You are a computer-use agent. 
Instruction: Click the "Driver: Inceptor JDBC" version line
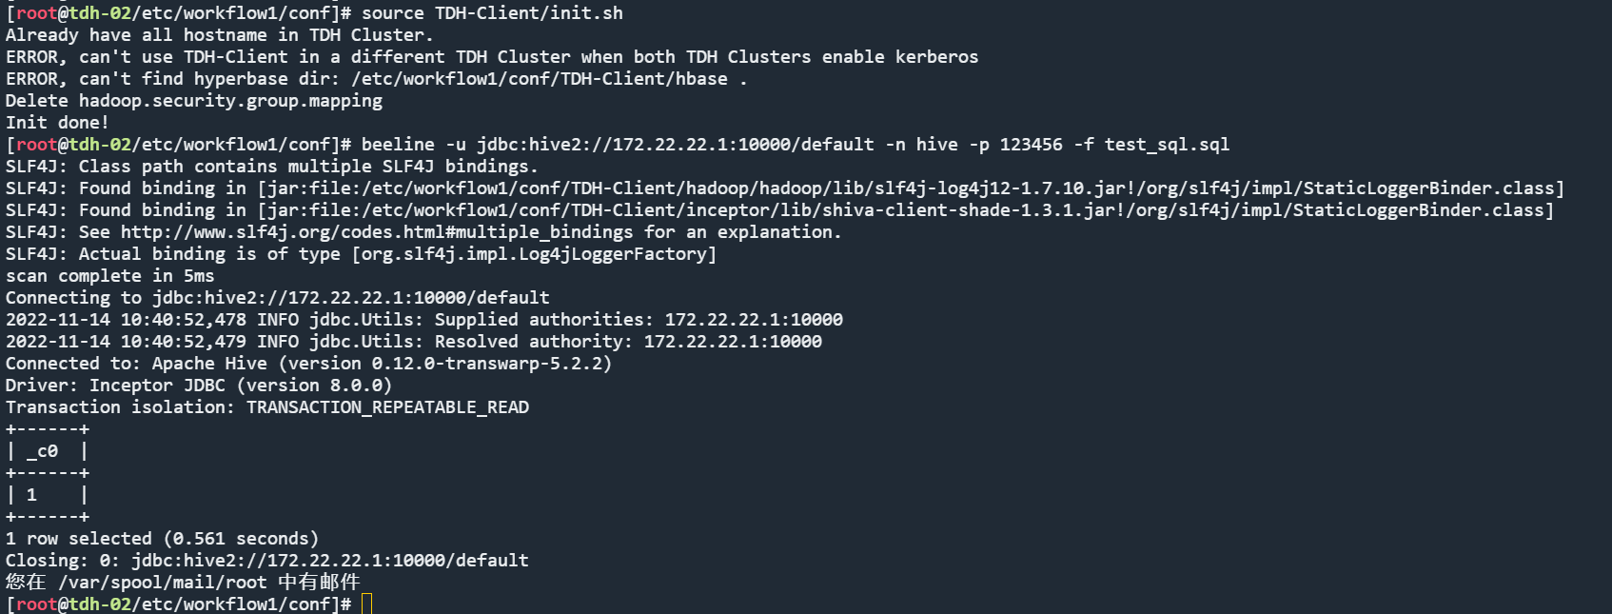tap(199, 386)
